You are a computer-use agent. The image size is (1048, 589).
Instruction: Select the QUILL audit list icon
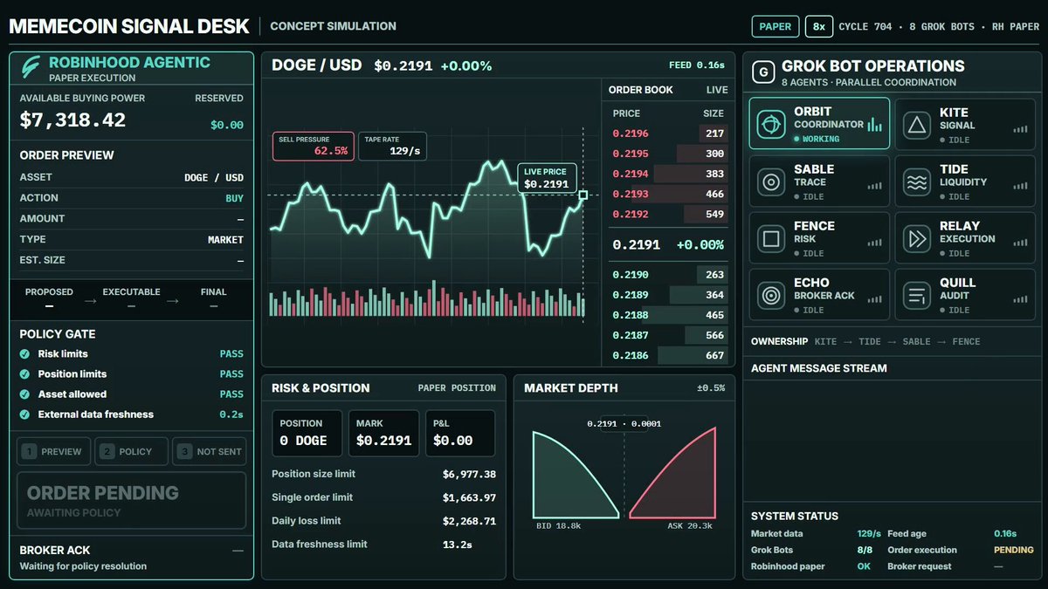(x=917, y=296)
